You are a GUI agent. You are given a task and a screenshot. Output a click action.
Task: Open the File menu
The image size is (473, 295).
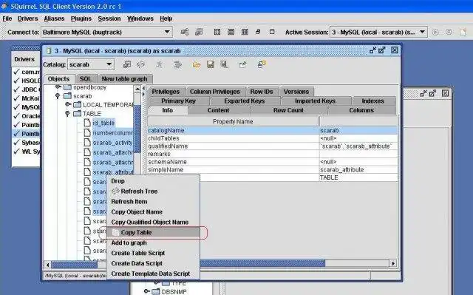pyautogui.click(x=7, y=18)
